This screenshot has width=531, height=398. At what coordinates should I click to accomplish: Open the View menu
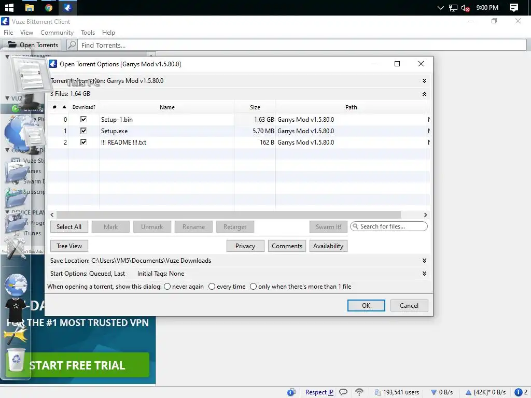pos(26,33)
